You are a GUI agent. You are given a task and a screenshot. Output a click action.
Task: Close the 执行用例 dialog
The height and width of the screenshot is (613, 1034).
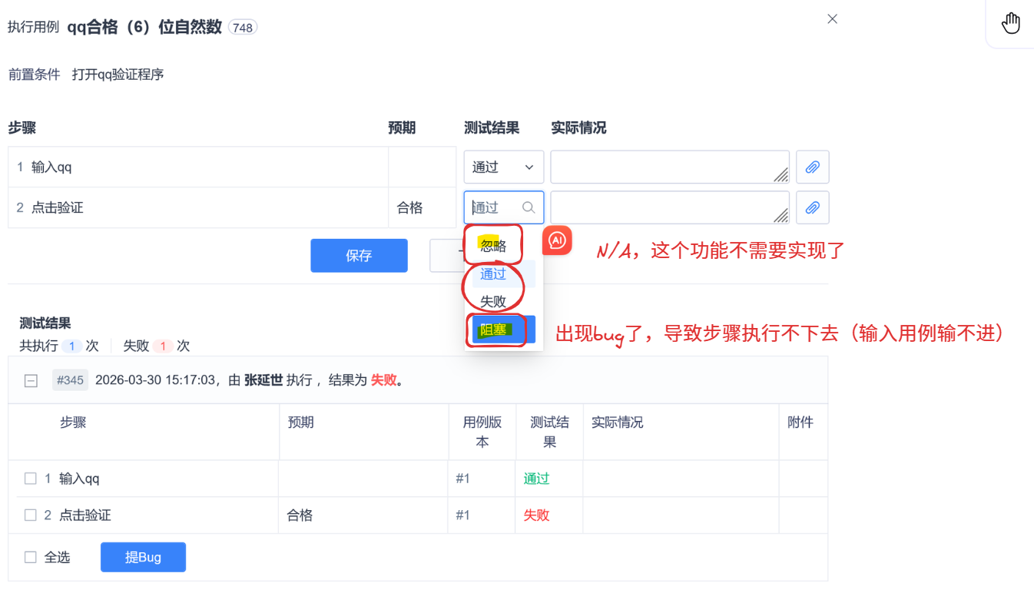click(x=832, y=18)
